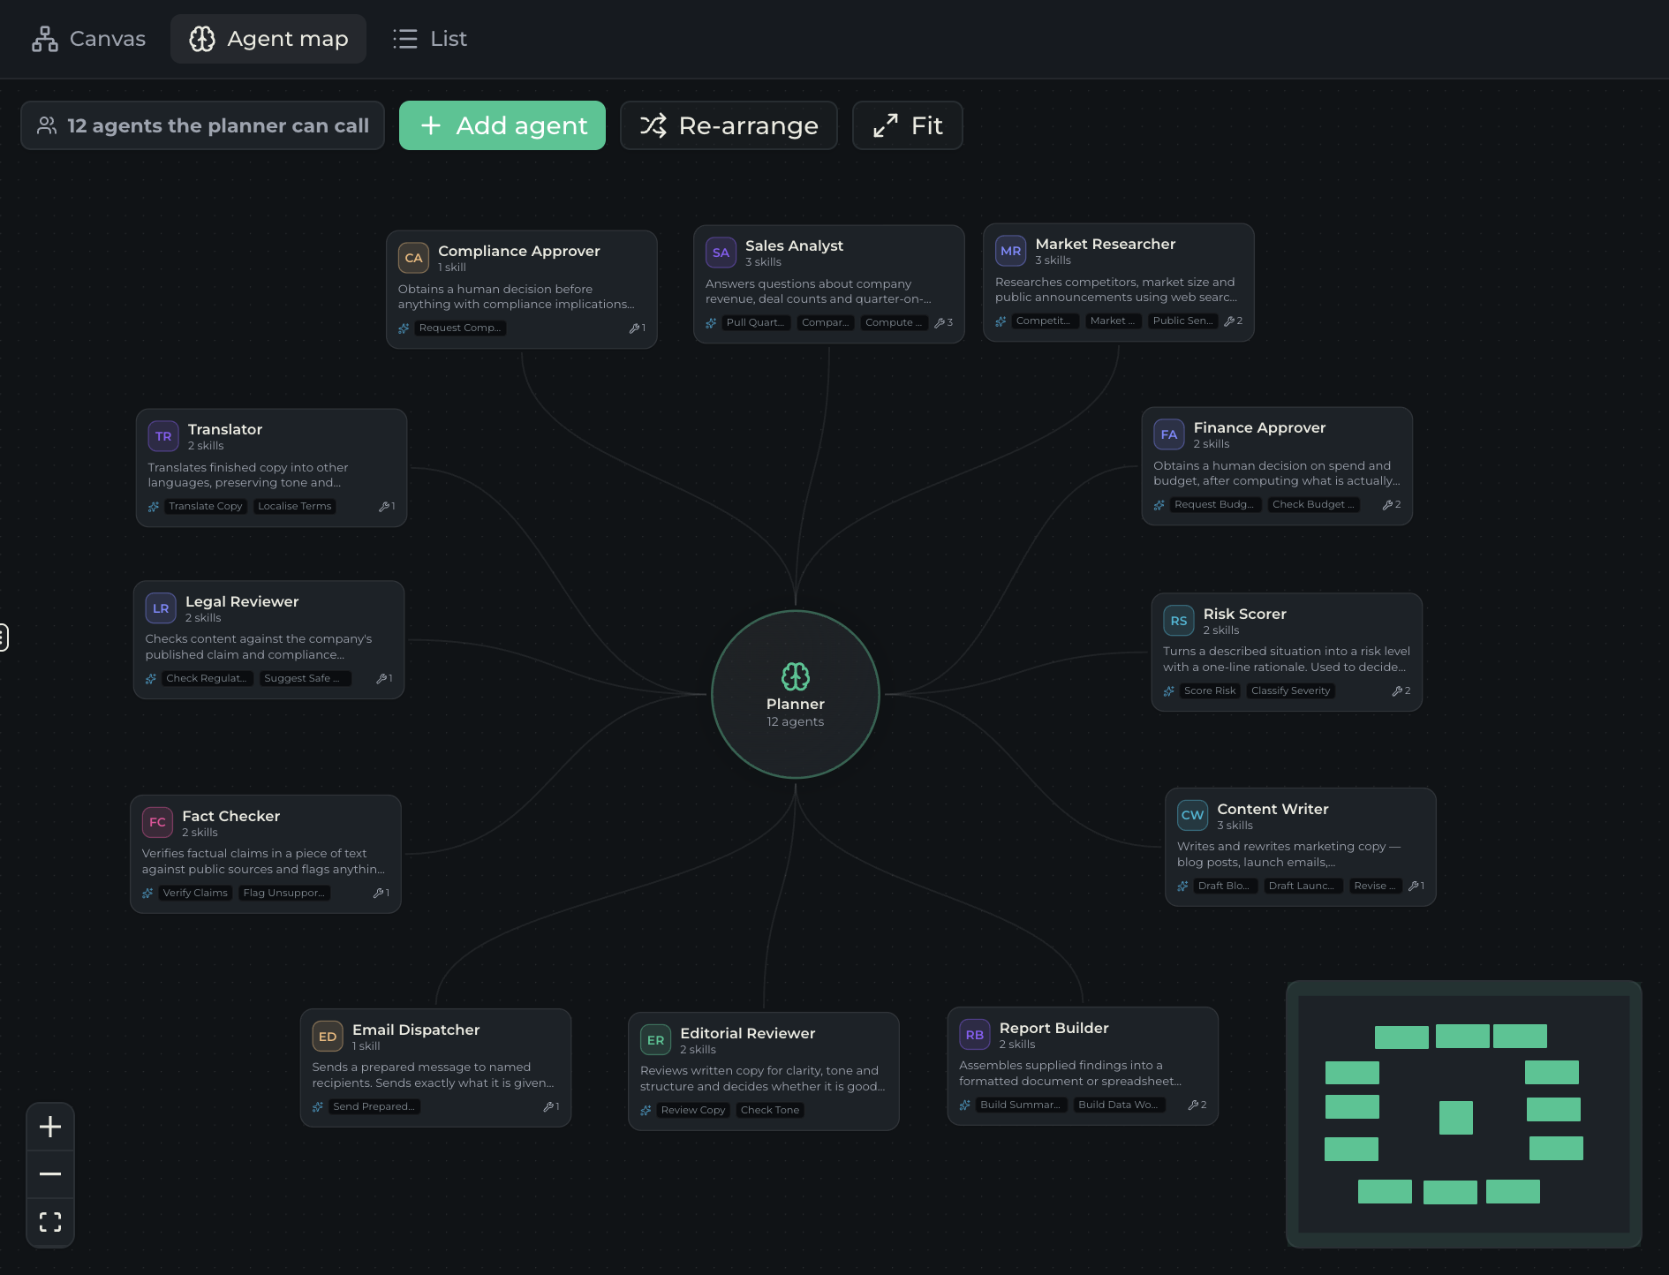Open the Content Writer agent title
The image size is (1669, 1275).
coord(1273,809)
